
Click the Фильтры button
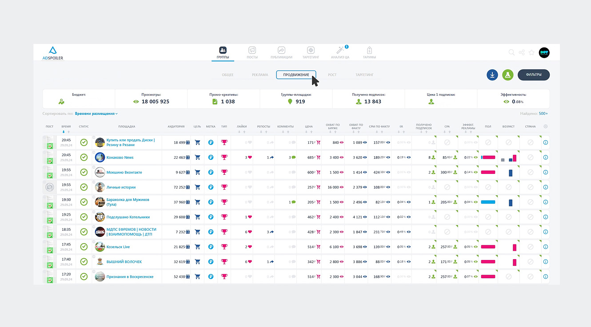[534, 75]
